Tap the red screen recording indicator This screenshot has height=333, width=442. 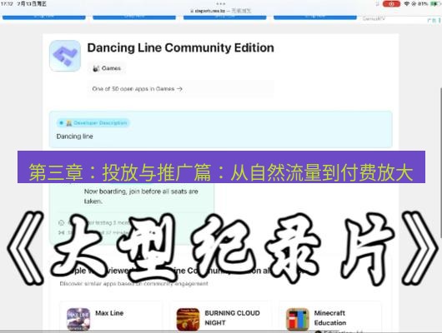coord(391,4)
